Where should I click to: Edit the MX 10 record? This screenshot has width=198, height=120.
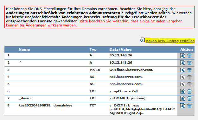(182, 70)
